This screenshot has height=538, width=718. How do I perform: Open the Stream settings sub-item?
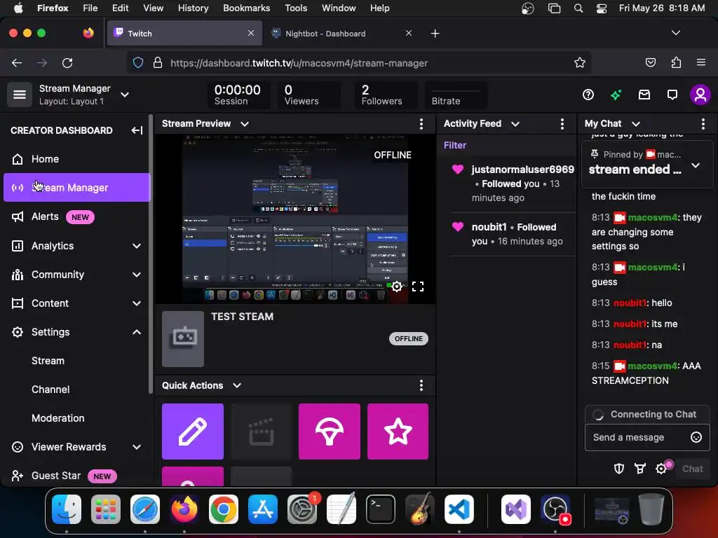point(48,361)
